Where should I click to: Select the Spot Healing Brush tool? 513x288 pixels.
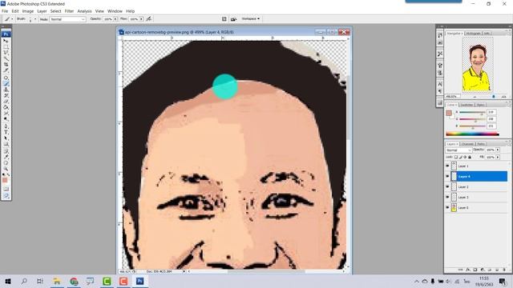click(6, 78)
